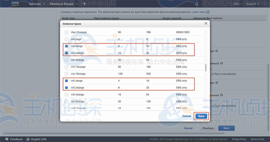Check the m4.large checkbox
Screen dimensions: 270x142
click(x=66, y=39)
